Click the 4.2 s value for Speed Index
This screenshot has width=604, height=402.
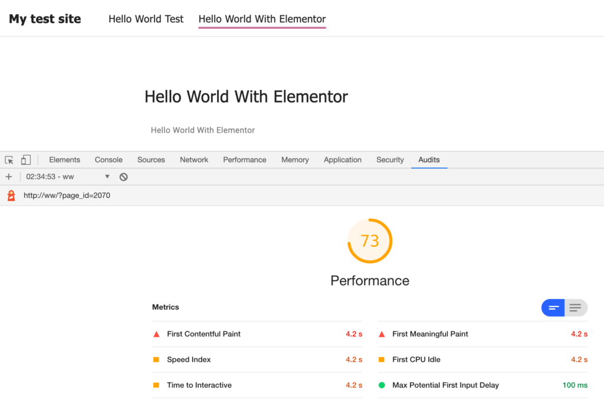(x=354, y=360)
